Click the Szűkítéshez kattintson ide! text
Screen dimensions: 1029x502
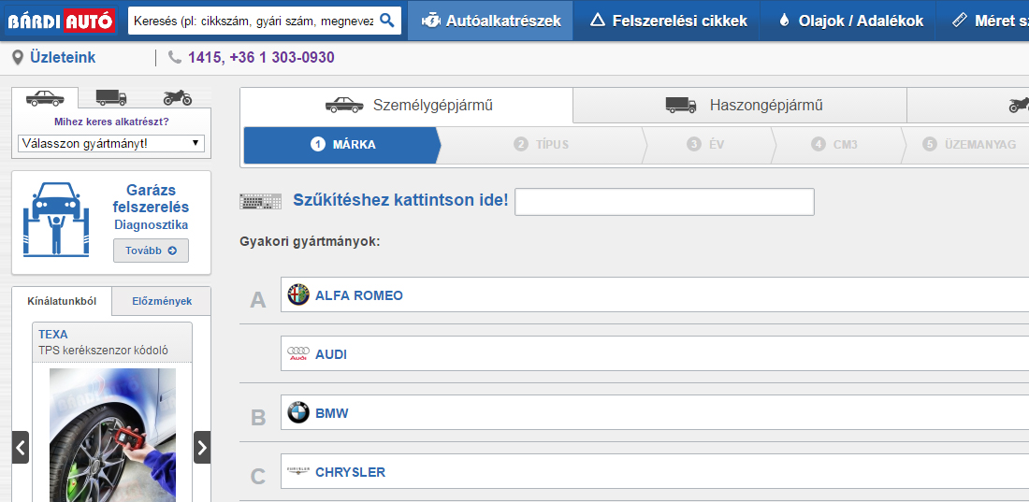pyautogui.click(x=400, y=199)
